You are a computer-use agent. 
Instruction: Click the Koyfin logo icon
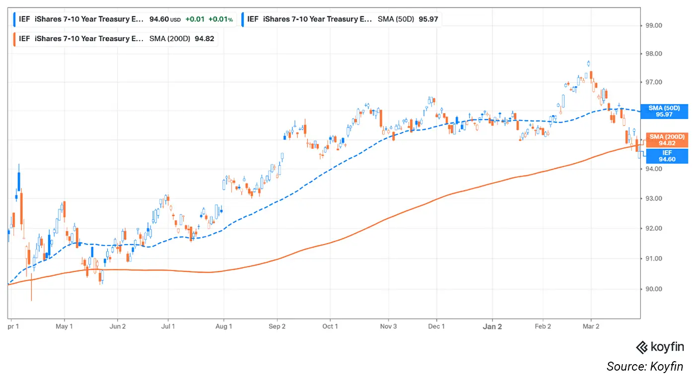pos(642,347)
